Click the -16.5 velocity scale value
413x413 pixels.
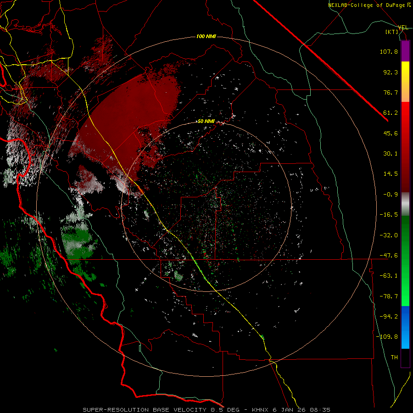click(389, 215)
